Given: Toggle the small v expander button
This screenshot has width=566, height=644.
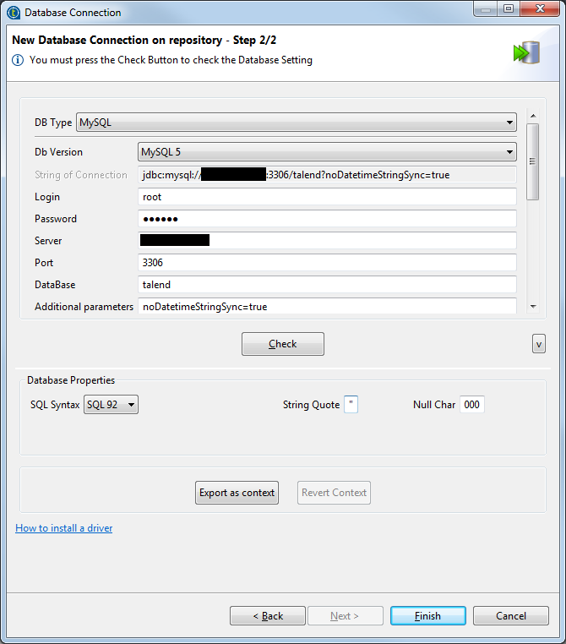Looking at the screenshot, I should (x=539, y=344).
